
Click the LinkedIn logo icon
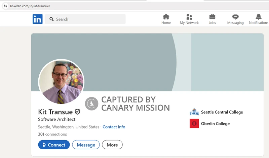tap(38, 19)
